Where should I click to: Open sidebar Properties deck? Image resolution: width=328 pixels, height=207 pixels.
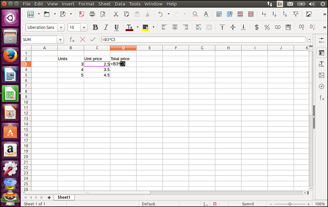321,53
